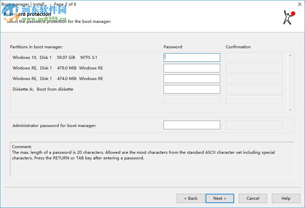The image size is (305, 208).
Task: Open Help for the boot manager
Action: (286, 198)
